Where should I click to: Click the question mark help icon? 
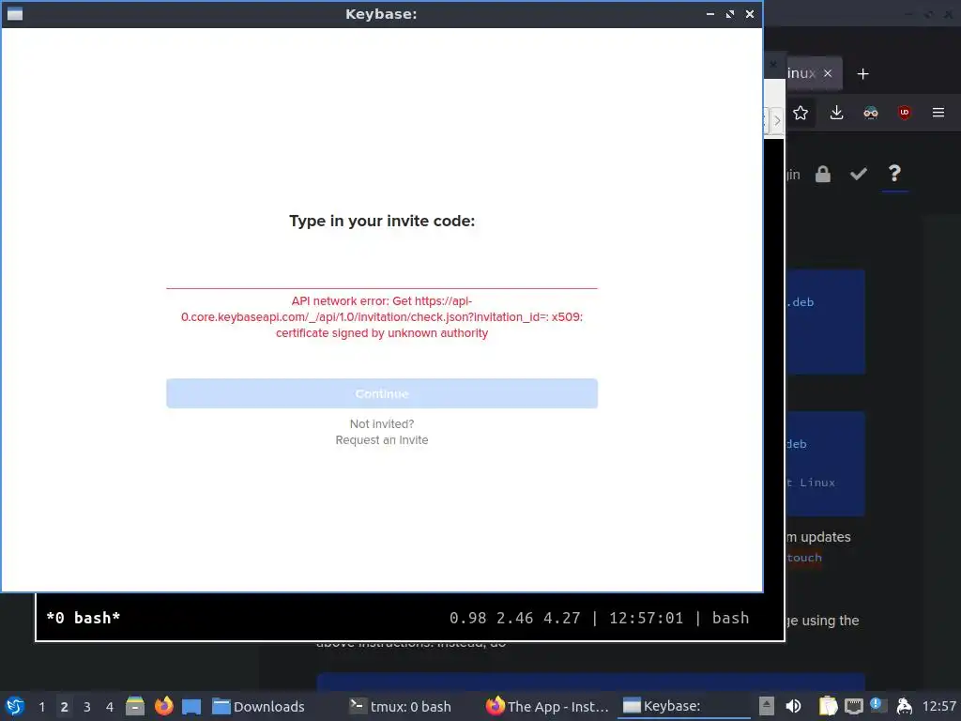pos(894,174)
